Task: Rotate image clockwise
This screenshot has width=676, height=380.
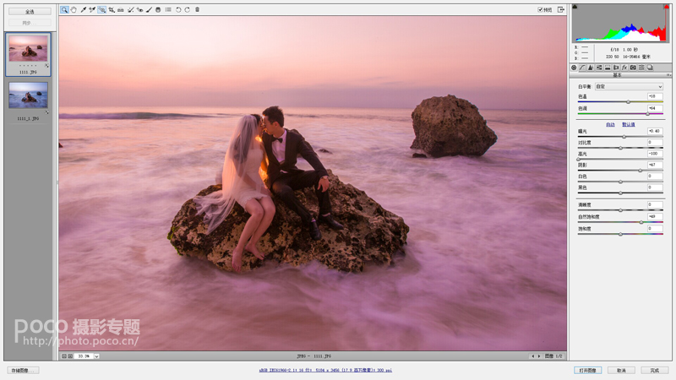Action: tap(187, 9)
